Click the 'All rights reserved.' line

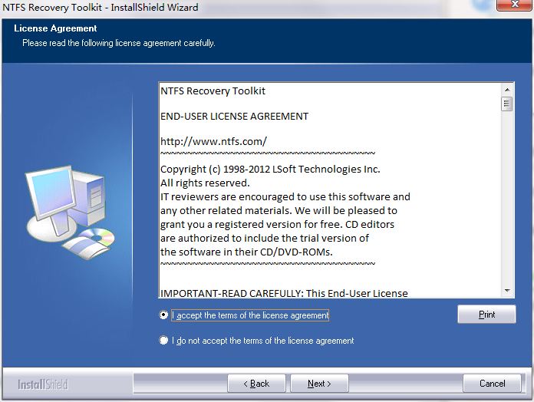(205, 183)
